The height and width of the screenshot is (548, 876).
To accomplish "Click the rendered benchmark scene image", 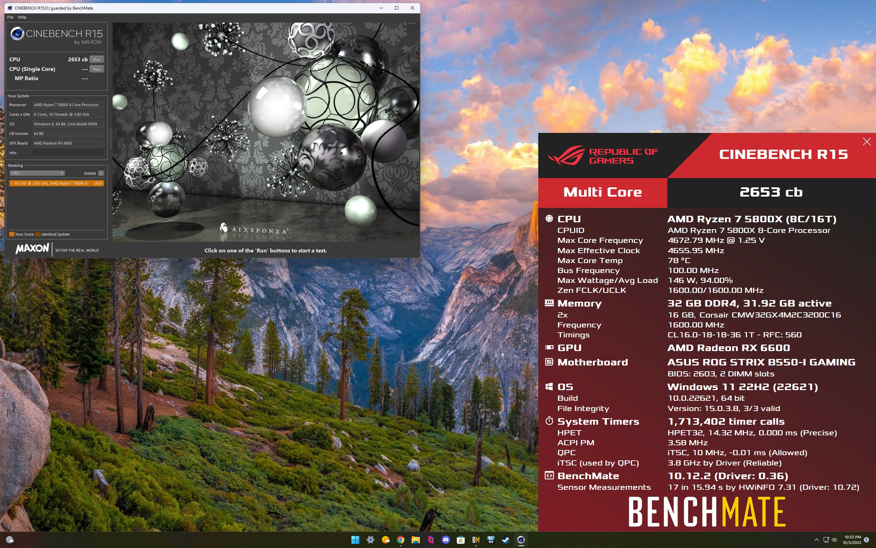I will 266,132.
